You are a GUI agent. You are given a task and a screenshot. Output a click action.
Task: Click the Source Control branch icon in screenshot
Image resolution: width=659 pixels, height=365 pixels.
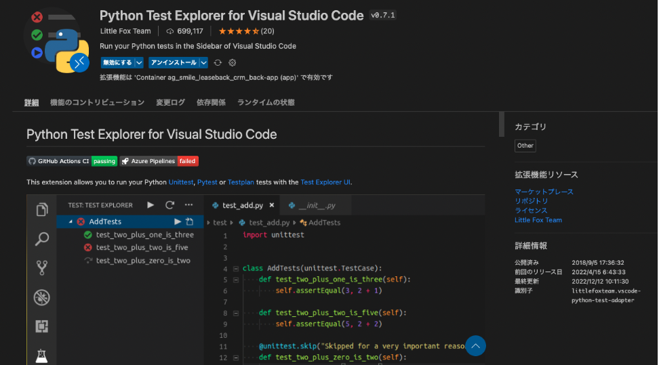[41, 268]
